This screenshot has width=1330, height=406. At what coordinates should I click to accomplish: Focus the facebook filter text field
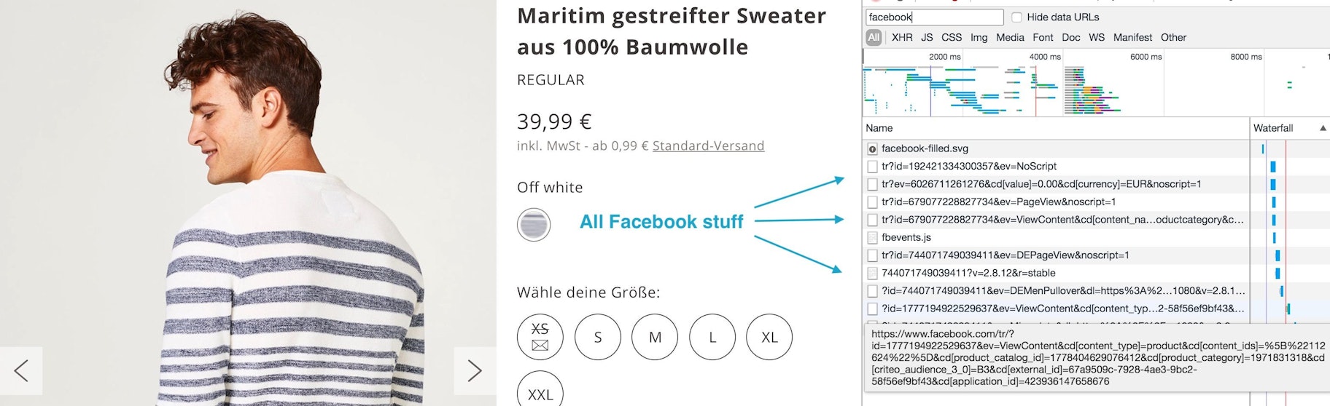point(934,17)
